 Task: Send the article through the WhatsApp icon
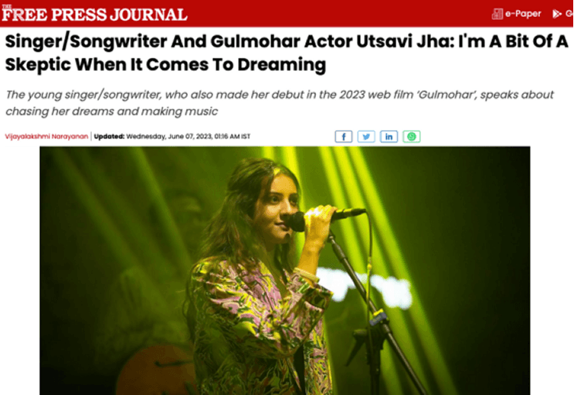(x=412, y=137)
